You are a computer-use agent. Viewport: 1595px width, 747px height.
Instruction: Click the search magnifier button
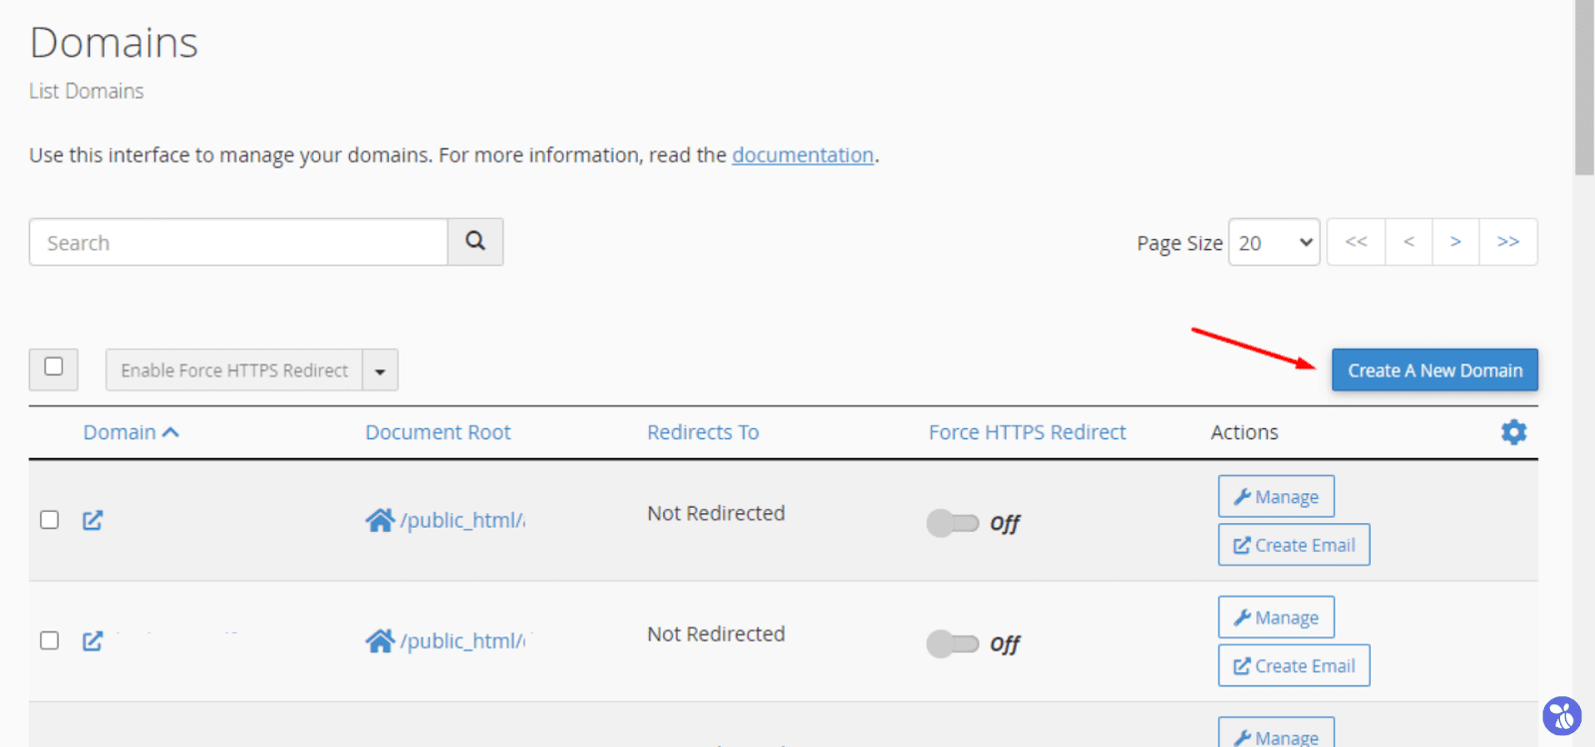click(476, 242)
